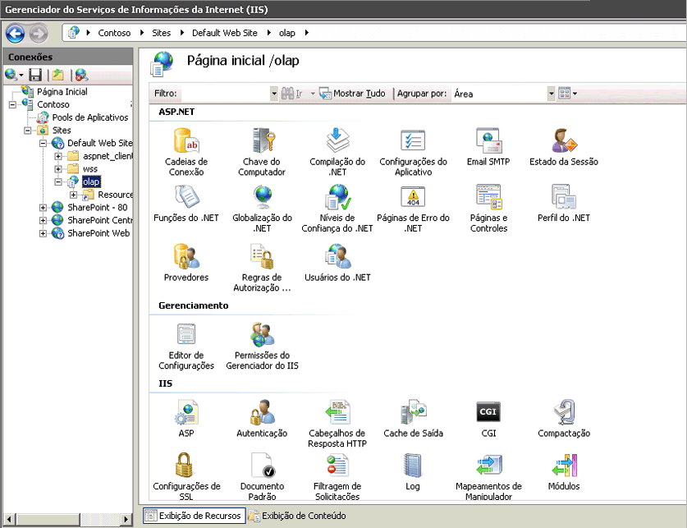This screenshot has width=687, height=528.
Task: Open Chave do Computador feature
Action: coord(262,152)
